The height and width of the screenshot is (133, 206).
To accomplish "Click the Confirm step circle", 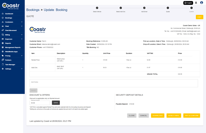I will pyautogui.click(x=191, y=8).
